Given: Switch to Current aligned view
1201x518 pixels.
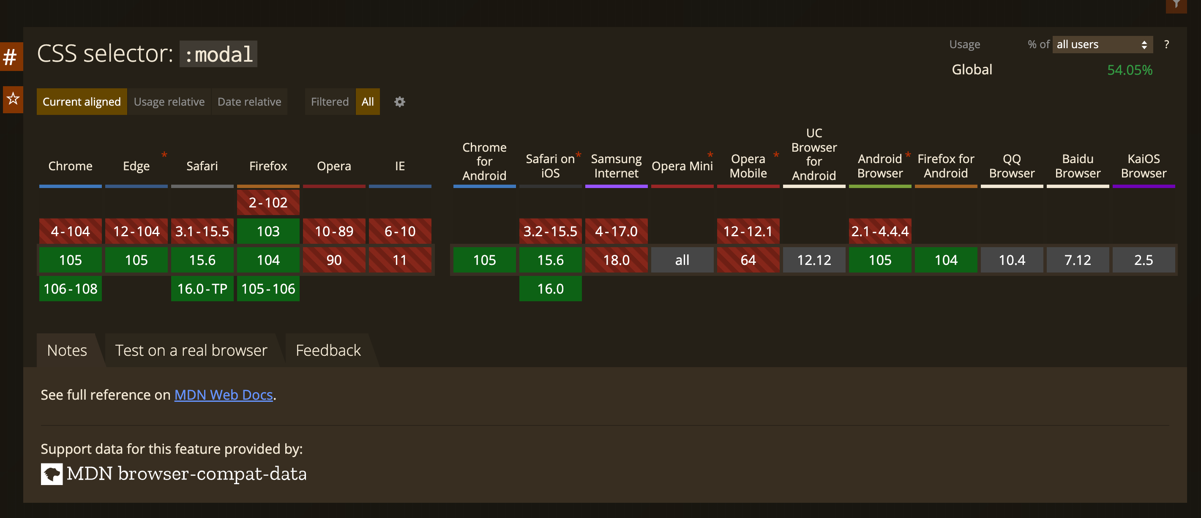Looking at the screenshot, I should point(82,102).
